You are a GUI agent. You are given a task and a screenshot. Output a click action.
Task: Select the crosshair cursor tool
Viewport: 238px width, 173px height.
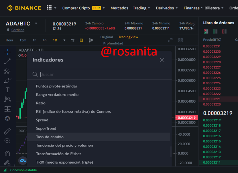(7, 52)
